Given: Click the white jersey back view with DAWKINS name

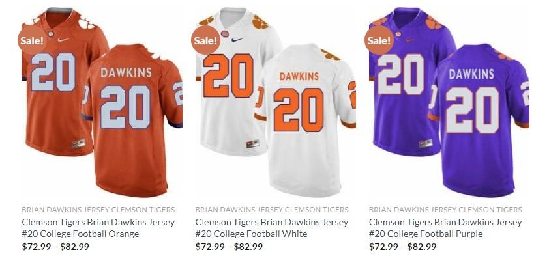Looking at the screenshot, I should pos(305,120).
